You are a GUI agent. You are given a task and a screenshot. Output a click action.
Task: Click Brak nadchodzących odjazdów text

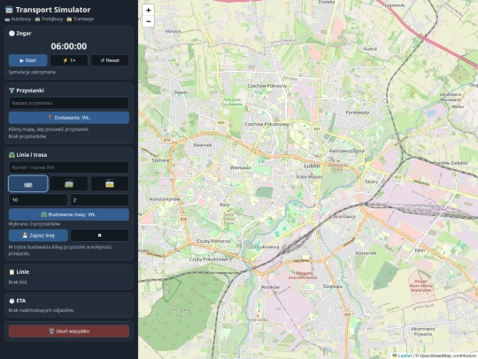pos(42,310)
